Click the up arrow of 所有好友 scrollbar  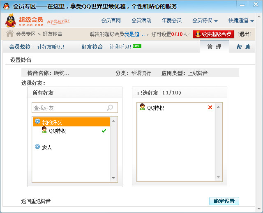click(113, 121)
